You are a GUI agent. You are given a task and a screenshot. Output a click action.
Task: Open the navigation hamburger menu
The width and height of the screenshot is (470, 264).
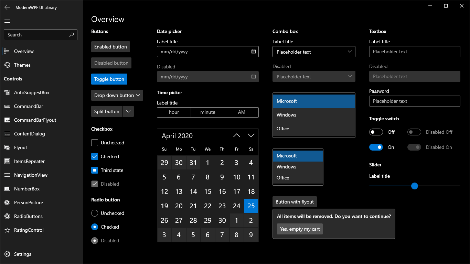click(7, 21)
